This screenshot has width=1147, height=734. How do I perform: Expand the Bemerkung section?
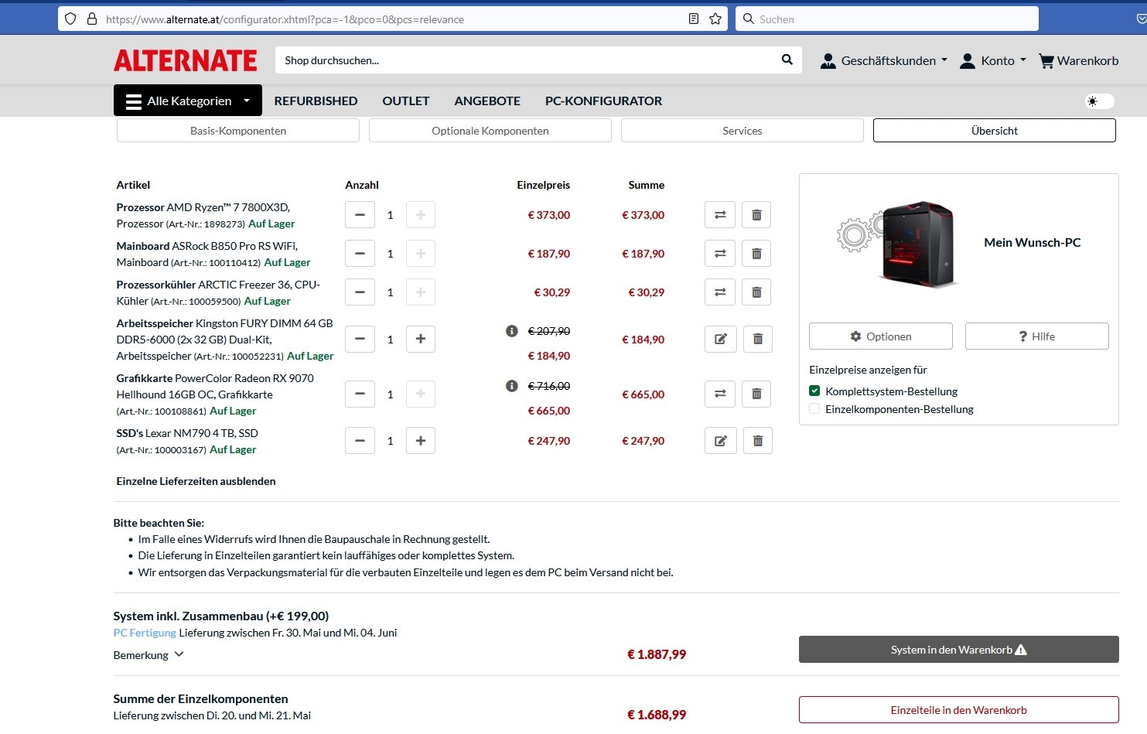coord(148,655)
